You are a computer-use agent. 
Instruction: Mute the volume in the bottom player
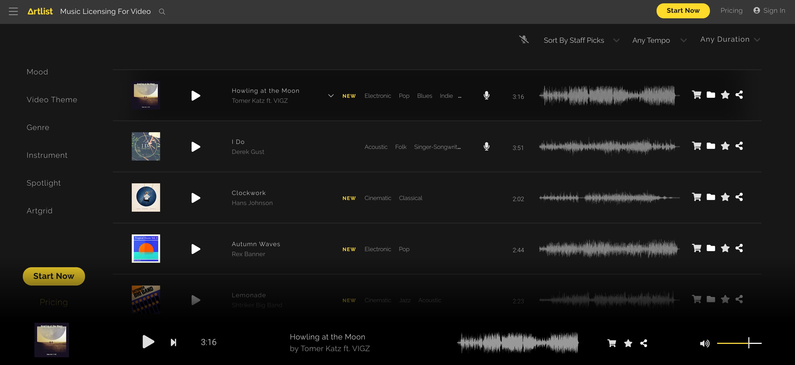pyautogui.click(x=705, y=343)
